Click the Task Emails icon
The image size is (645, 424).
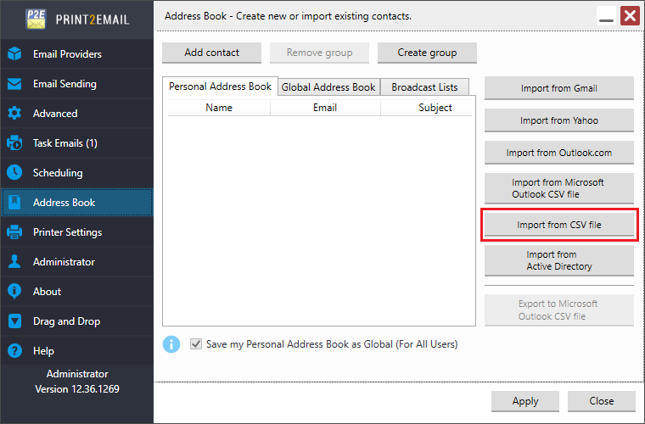[14, 143]
